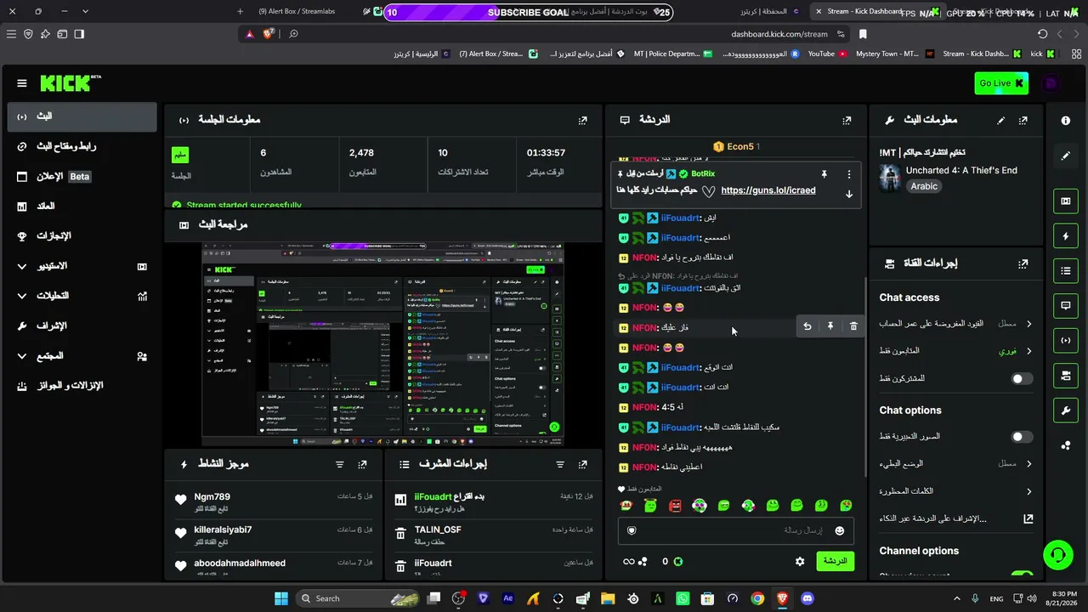Pop out the chat panel
Image resolution: width=1088 pixels, height=612 pixels.
[847, 121]
